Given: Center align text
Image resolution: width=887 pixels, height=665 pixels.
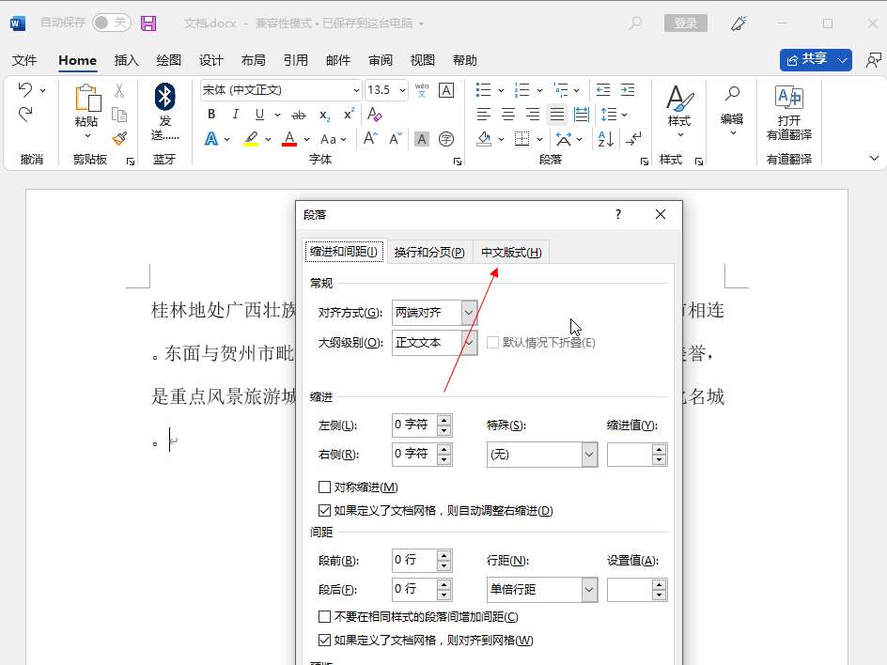Looking at the screenshot, I should click(x=508, y=115).
